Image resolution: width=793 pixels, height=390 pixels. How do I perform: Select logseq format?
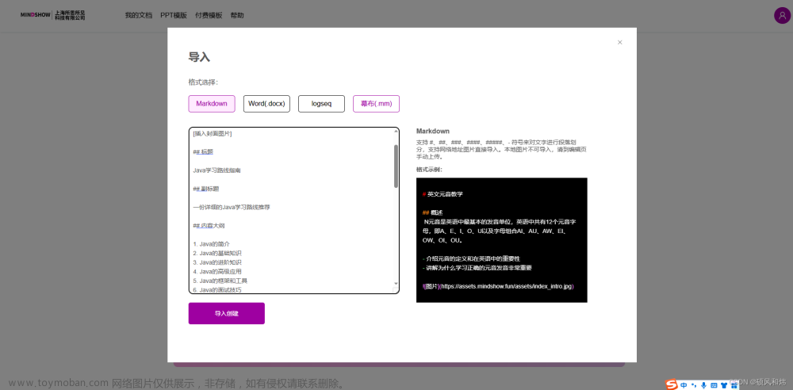(321, 104)
